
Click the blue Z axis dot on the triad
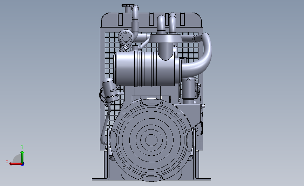pyautogui.click(x=23, y=164)
